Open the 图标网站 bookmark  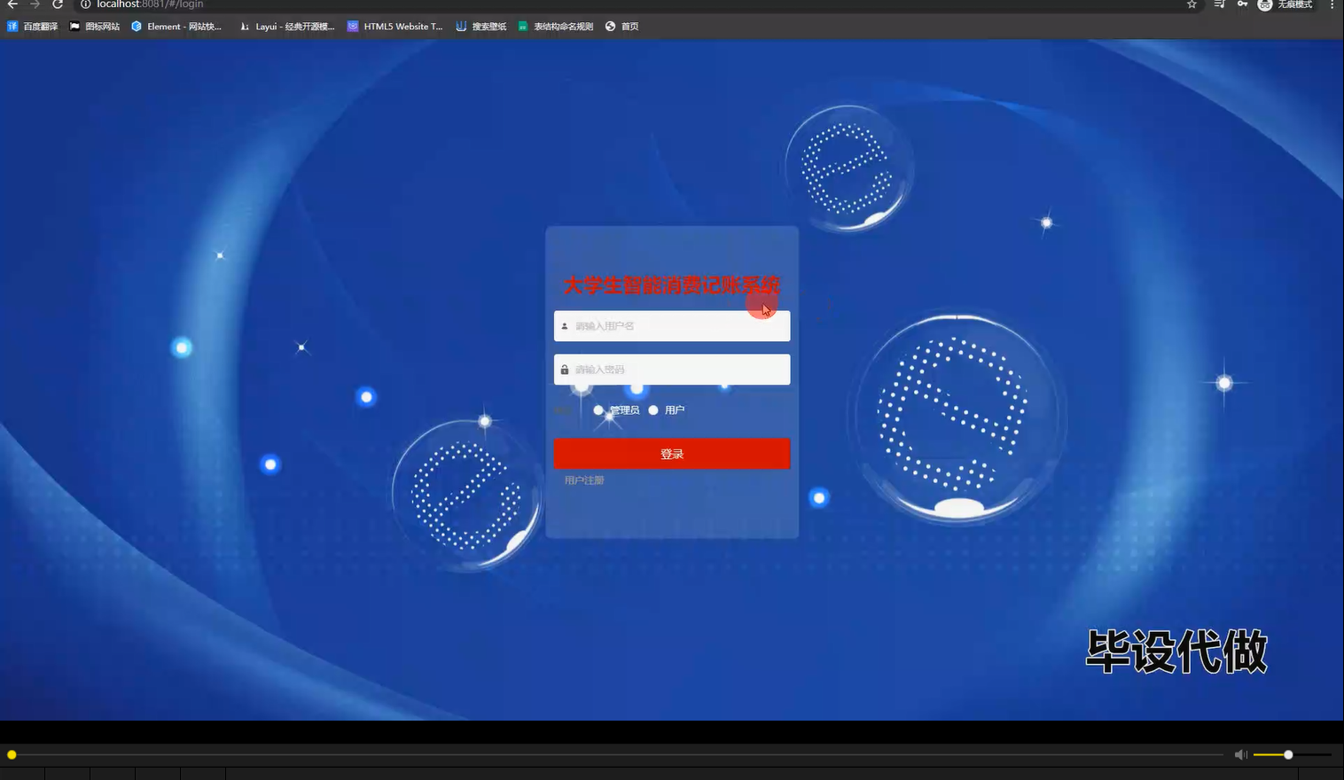click(95, 27)
